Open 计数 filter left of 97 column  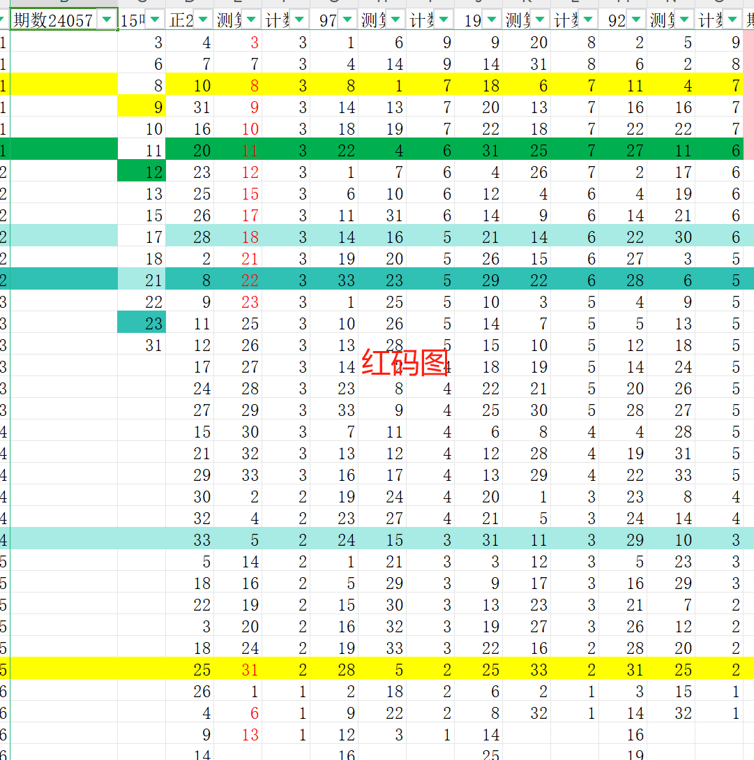click(299, 20)
